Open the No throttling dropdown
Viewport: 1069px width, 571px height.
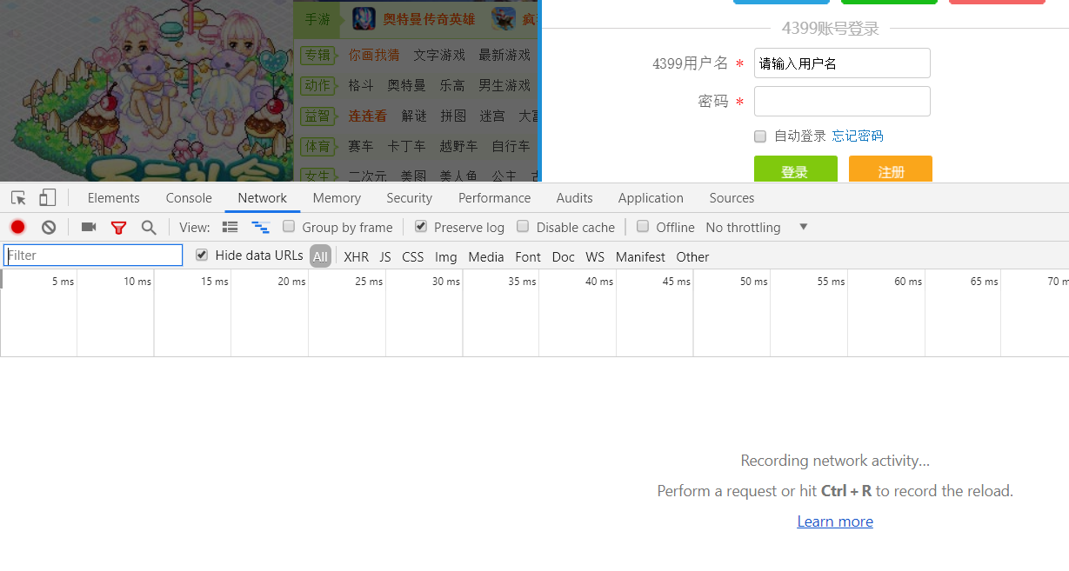coord(757,228)
